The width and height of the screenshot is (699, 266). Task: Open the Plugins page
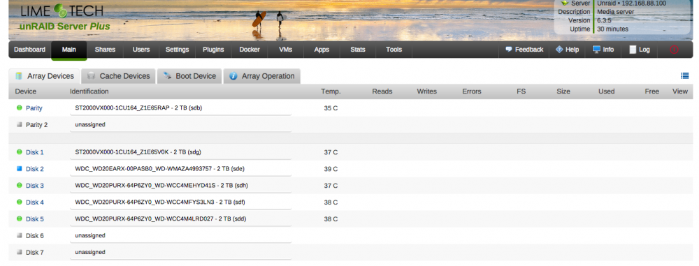pos(213,50)
